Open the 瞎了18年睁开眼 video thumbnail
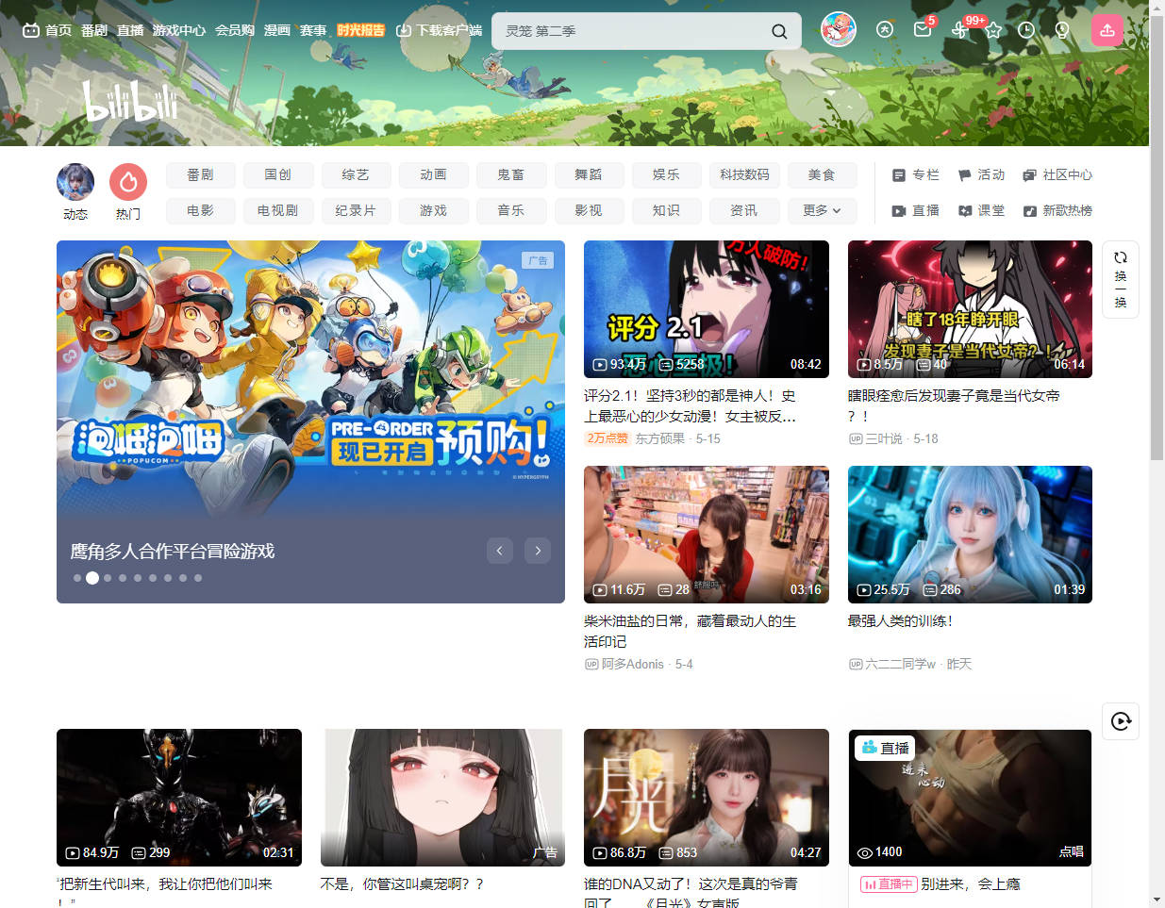The width and height of the screenshot is (1165, 908). click(970, 309)
